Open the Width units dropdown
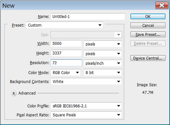 click(x=103, y=44)
